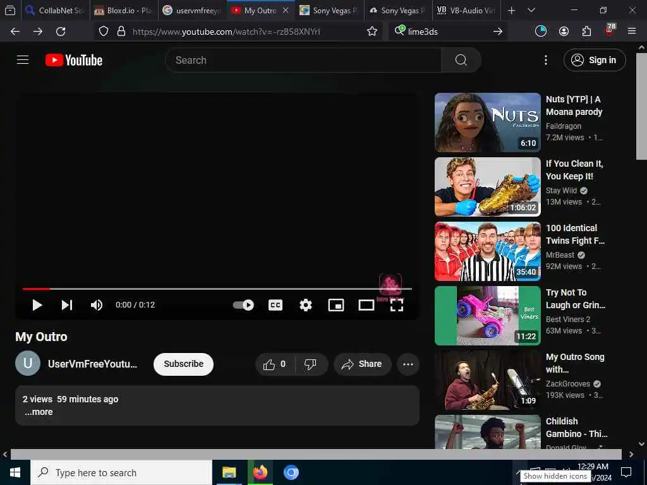Screen dimensions: 647x485
Task: Open Try Not To Laugh video title
Action: (x=576, y=299)
